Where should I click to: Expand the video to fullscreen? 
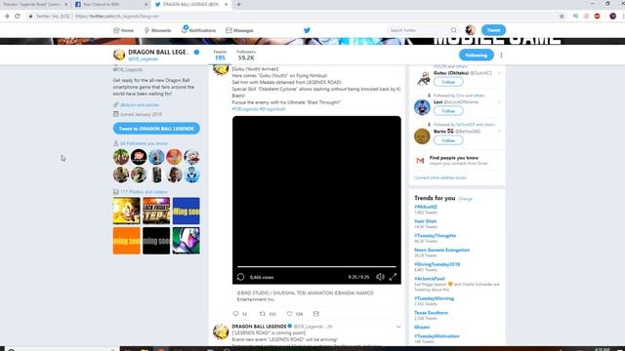tap(393, 277)
